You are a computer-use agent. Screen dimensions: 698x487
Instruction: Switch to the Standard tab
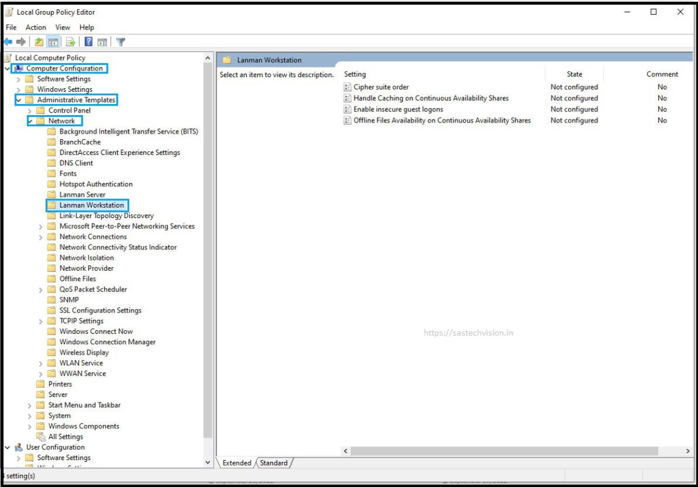click(x=273, y=463)
